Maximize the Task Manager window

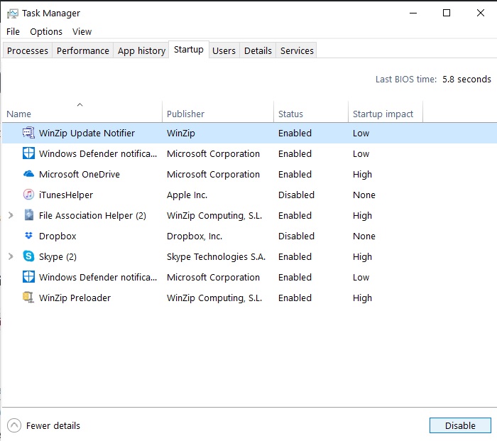pyautogui.click(x=447, y=13)
